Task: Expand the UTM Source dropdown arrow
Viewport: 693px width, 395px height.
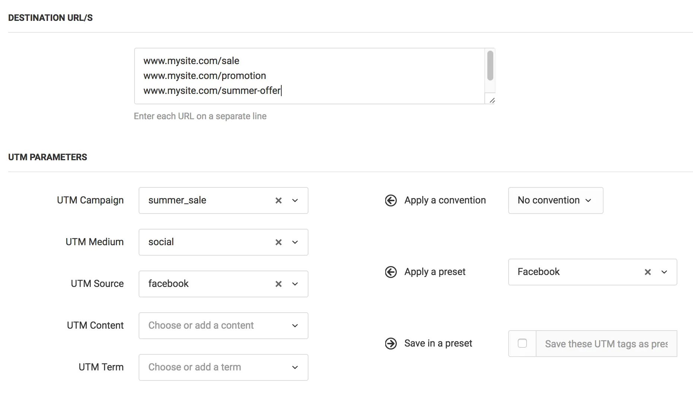Action: 295,284
